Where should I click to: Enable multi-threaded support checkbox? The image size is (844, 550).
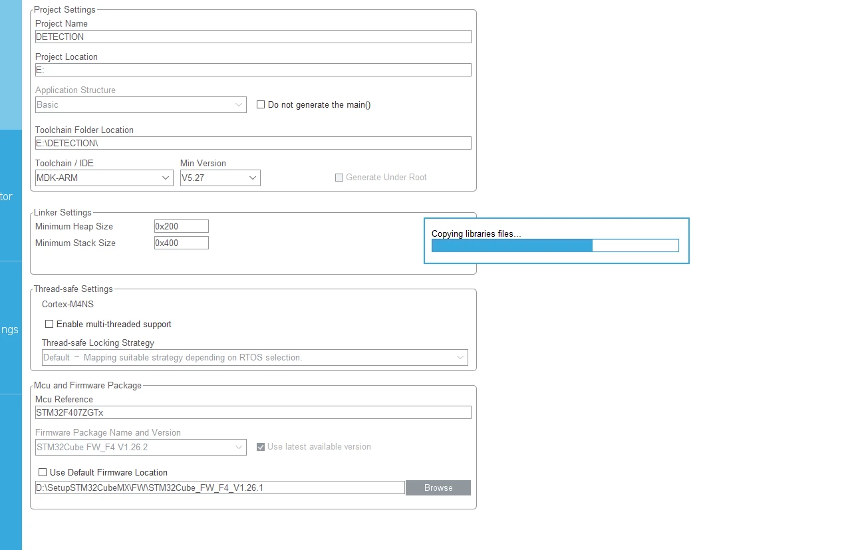click(49, 324)
